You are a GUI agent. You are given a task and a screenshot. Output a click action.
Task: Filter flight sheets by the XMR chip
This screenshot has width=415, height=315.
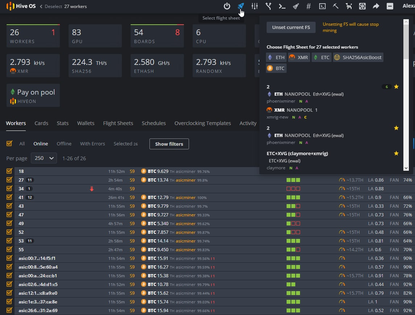tap(299, 57)
